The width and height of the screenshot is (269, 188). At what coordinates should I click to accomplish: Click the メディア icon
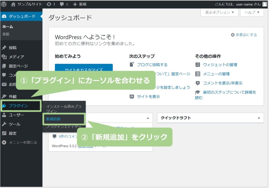pyautogui.click(x=4, y=57)
